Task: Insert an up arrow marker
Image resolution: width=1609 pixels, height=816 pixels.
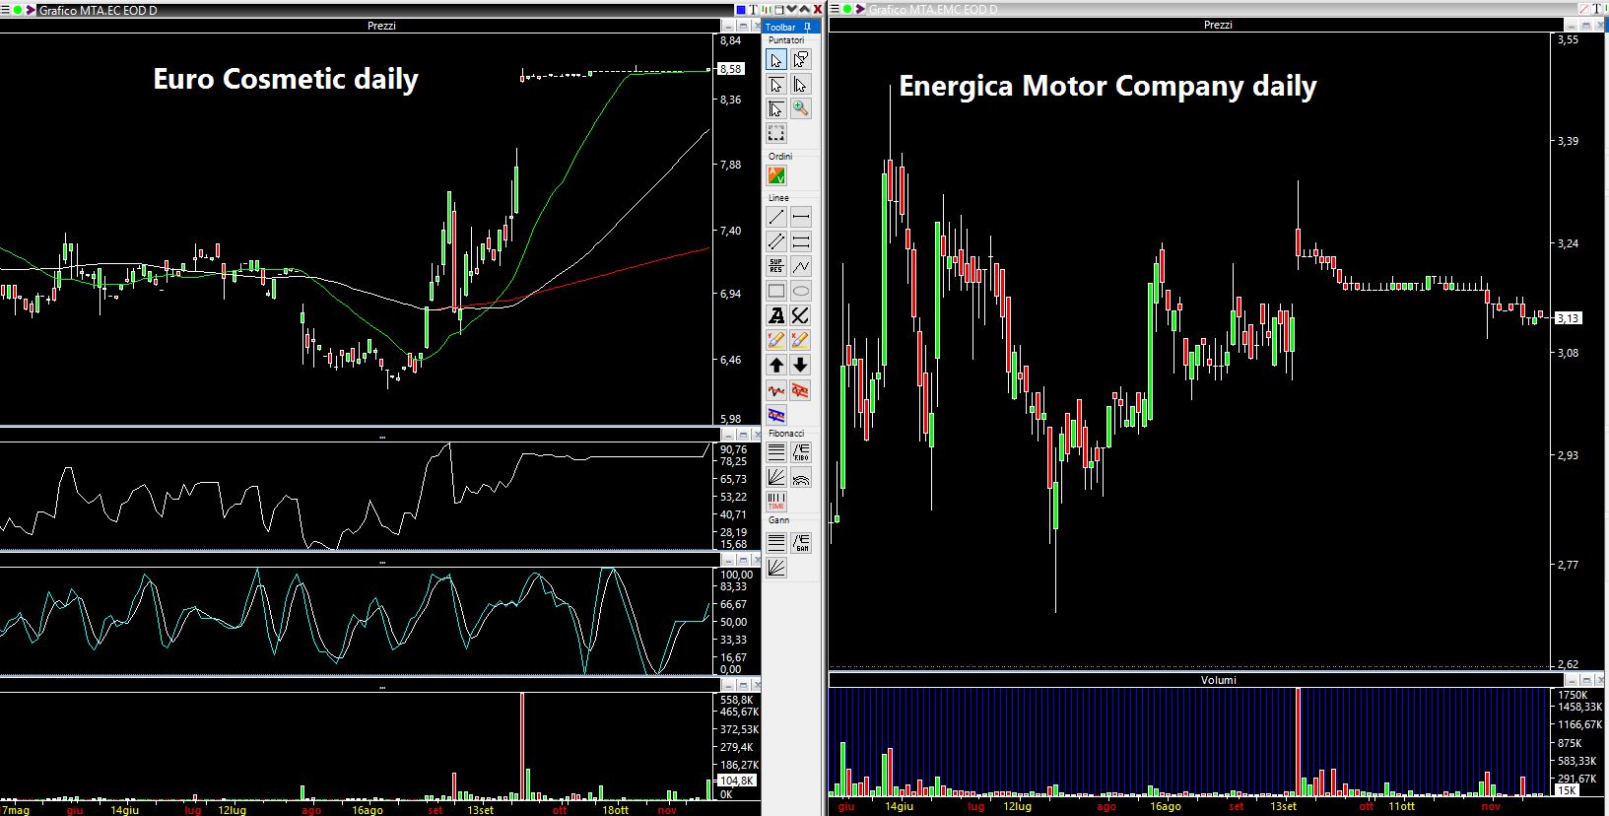Action: coord(776,365)
